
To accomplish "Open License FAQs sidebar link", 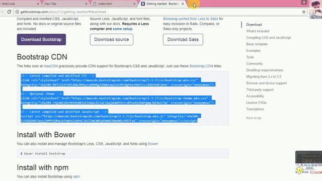I will click(x=256, y=103).
